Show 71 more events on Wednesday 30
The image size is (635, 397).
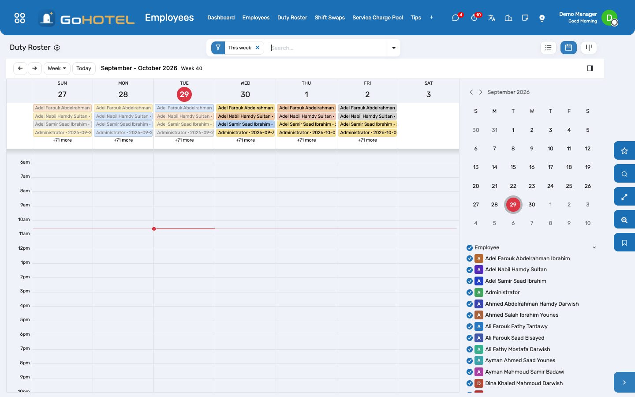[x=245, y=140]
